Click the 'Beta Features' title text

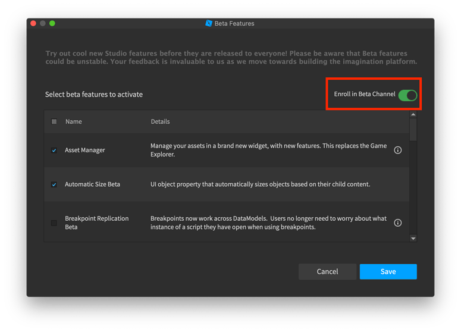point(234,23)
